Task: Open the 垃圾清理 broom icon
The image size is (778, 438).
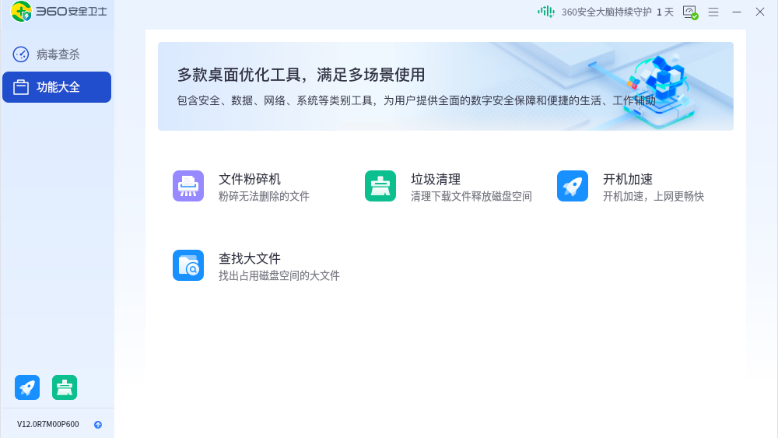Action: pos(380,186)
